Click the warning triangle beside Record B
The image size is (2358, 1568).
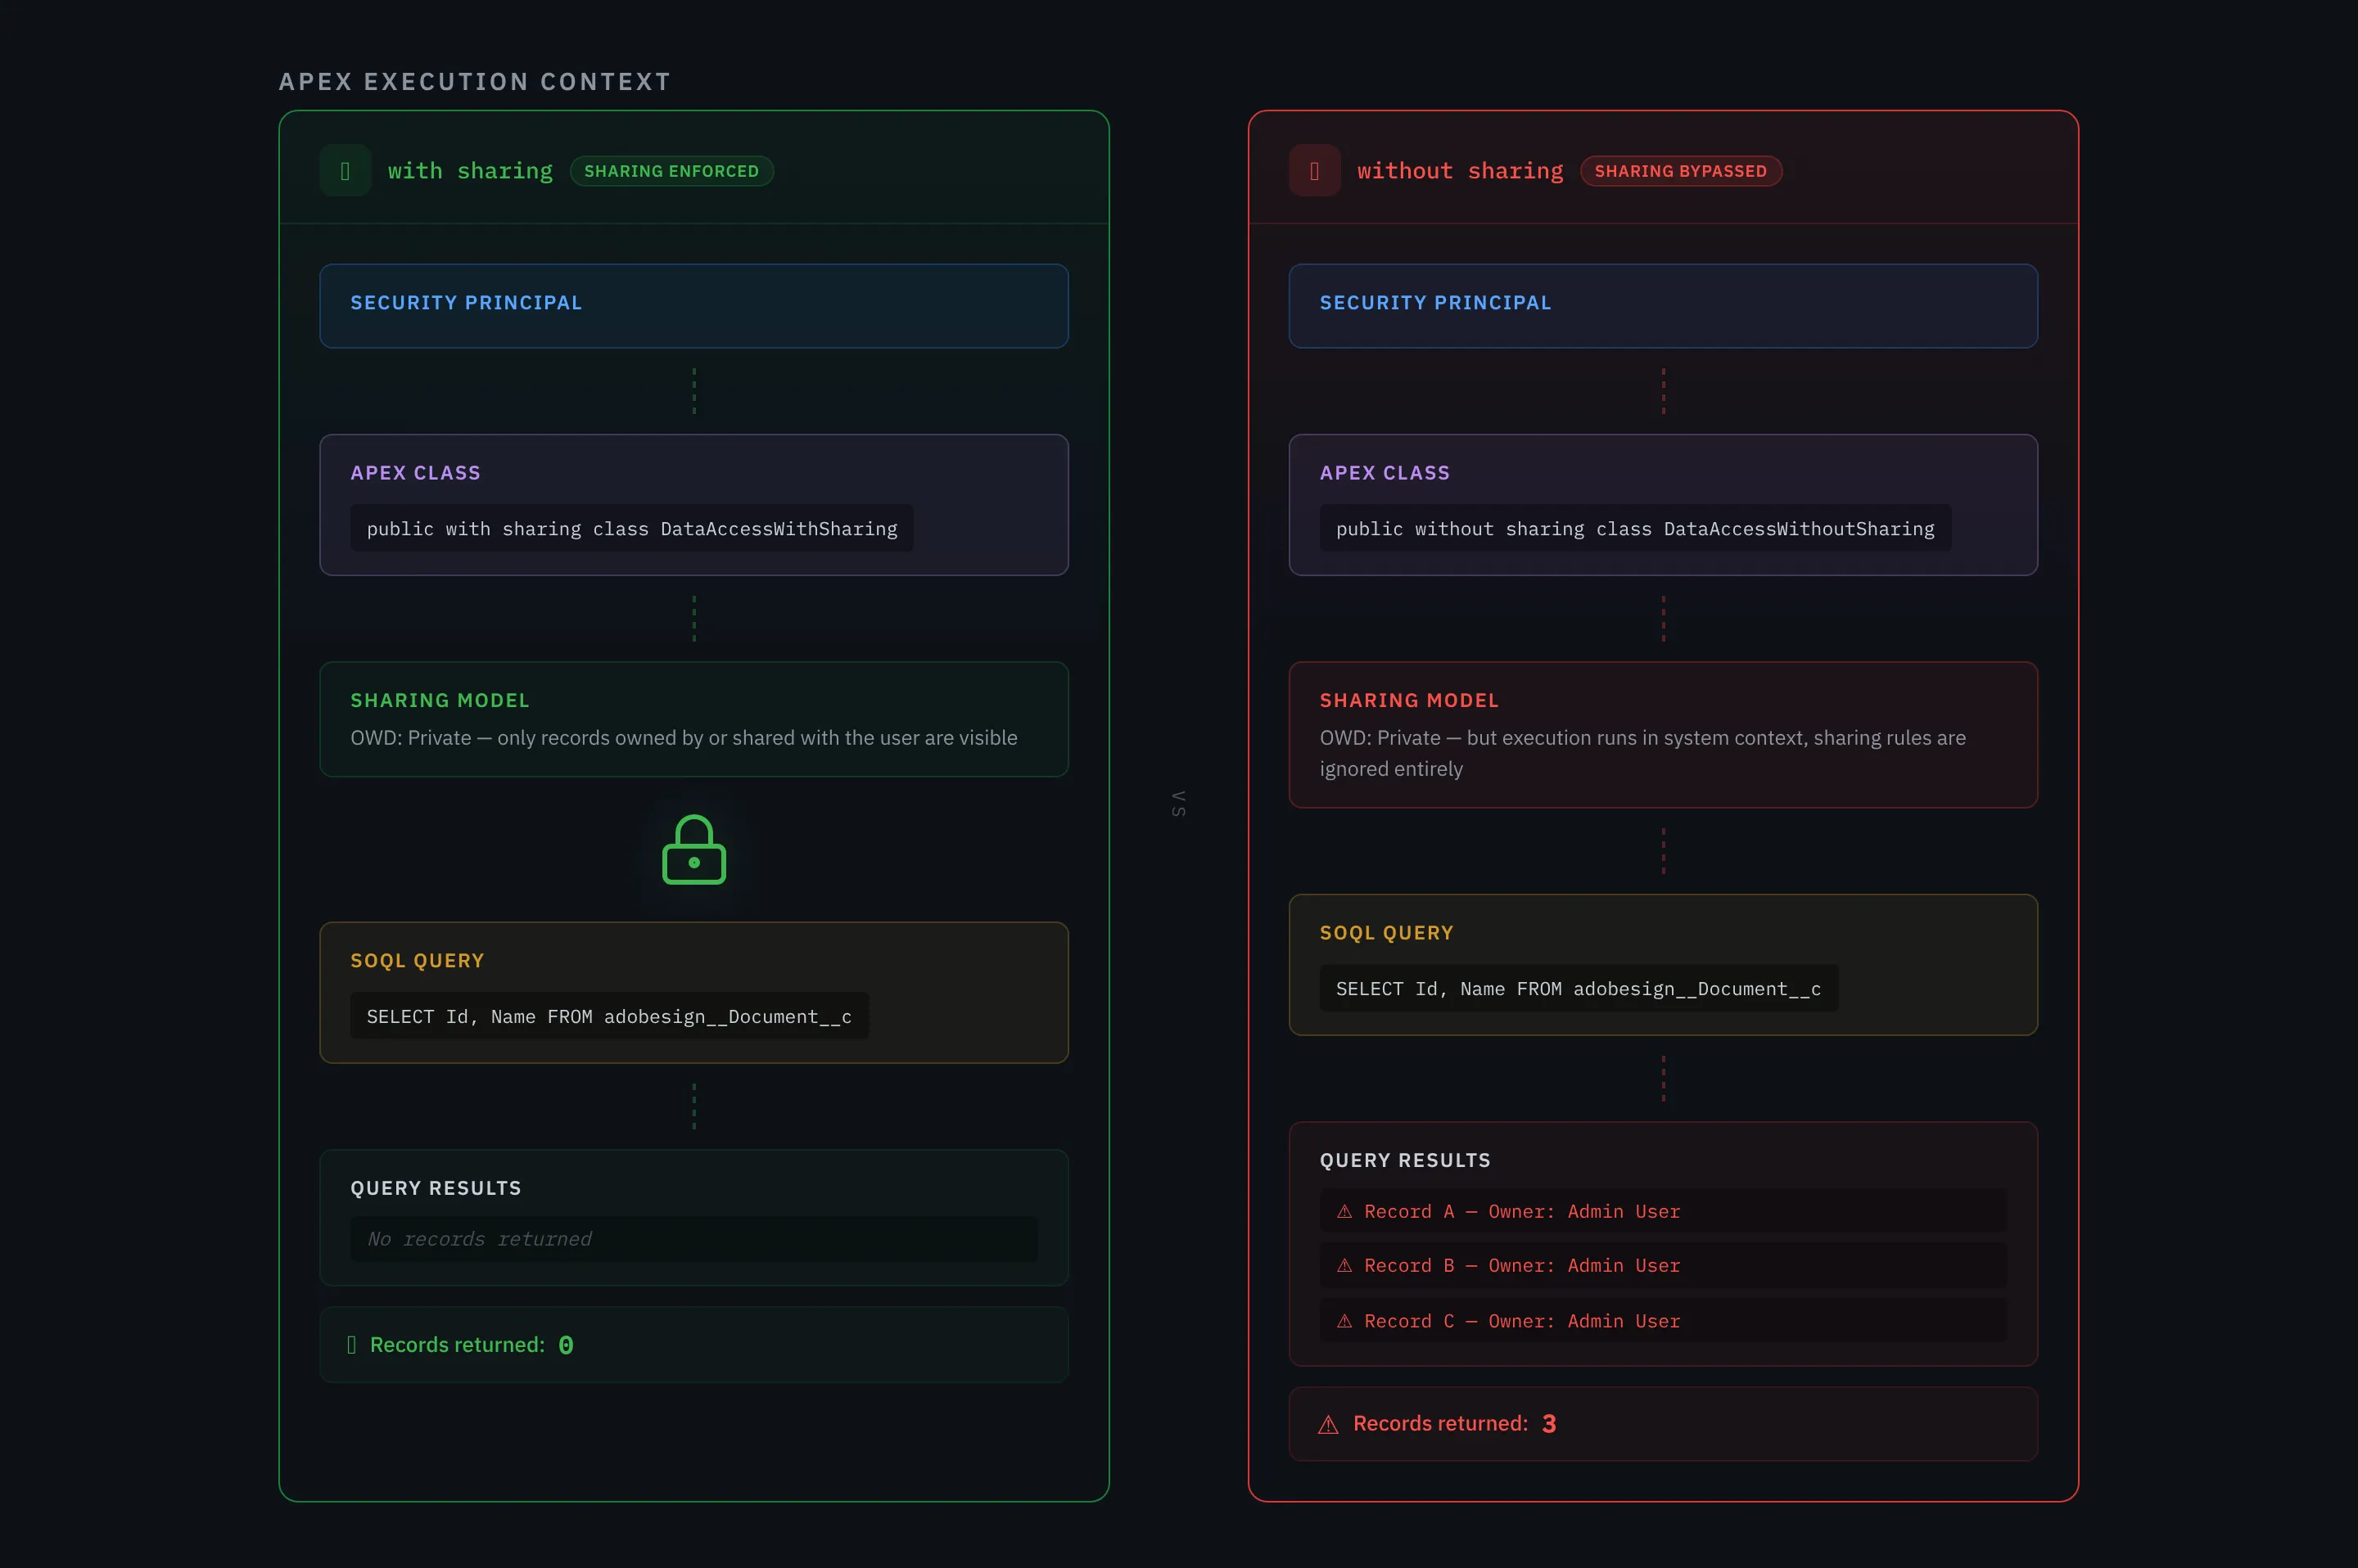click(1344, 1266)
